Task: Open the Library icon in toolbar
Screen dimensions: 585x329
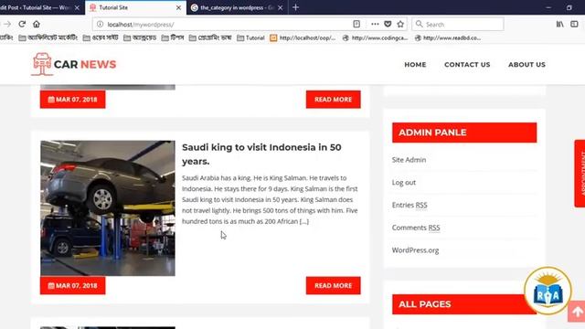Action: [559, 25]
